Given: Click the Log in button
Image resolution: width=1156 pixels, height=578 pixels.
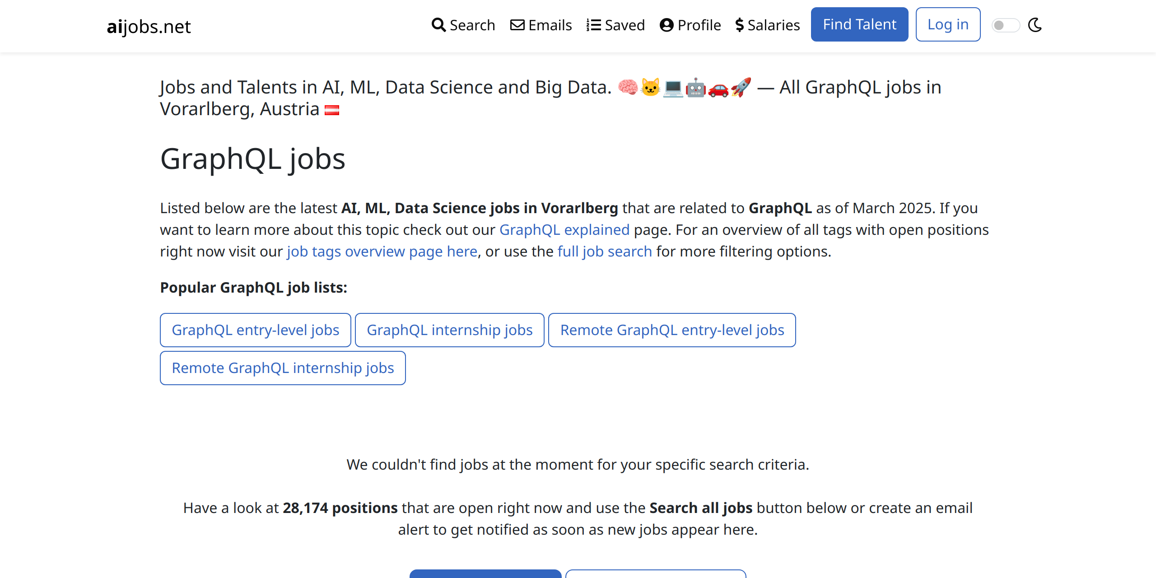Looking at the screenshot, I should (948, 24).
